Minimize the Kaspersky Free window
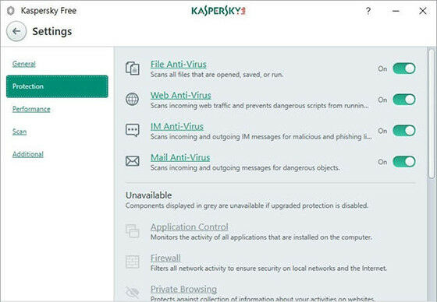 pyautogui.click(x=396, y=11)
